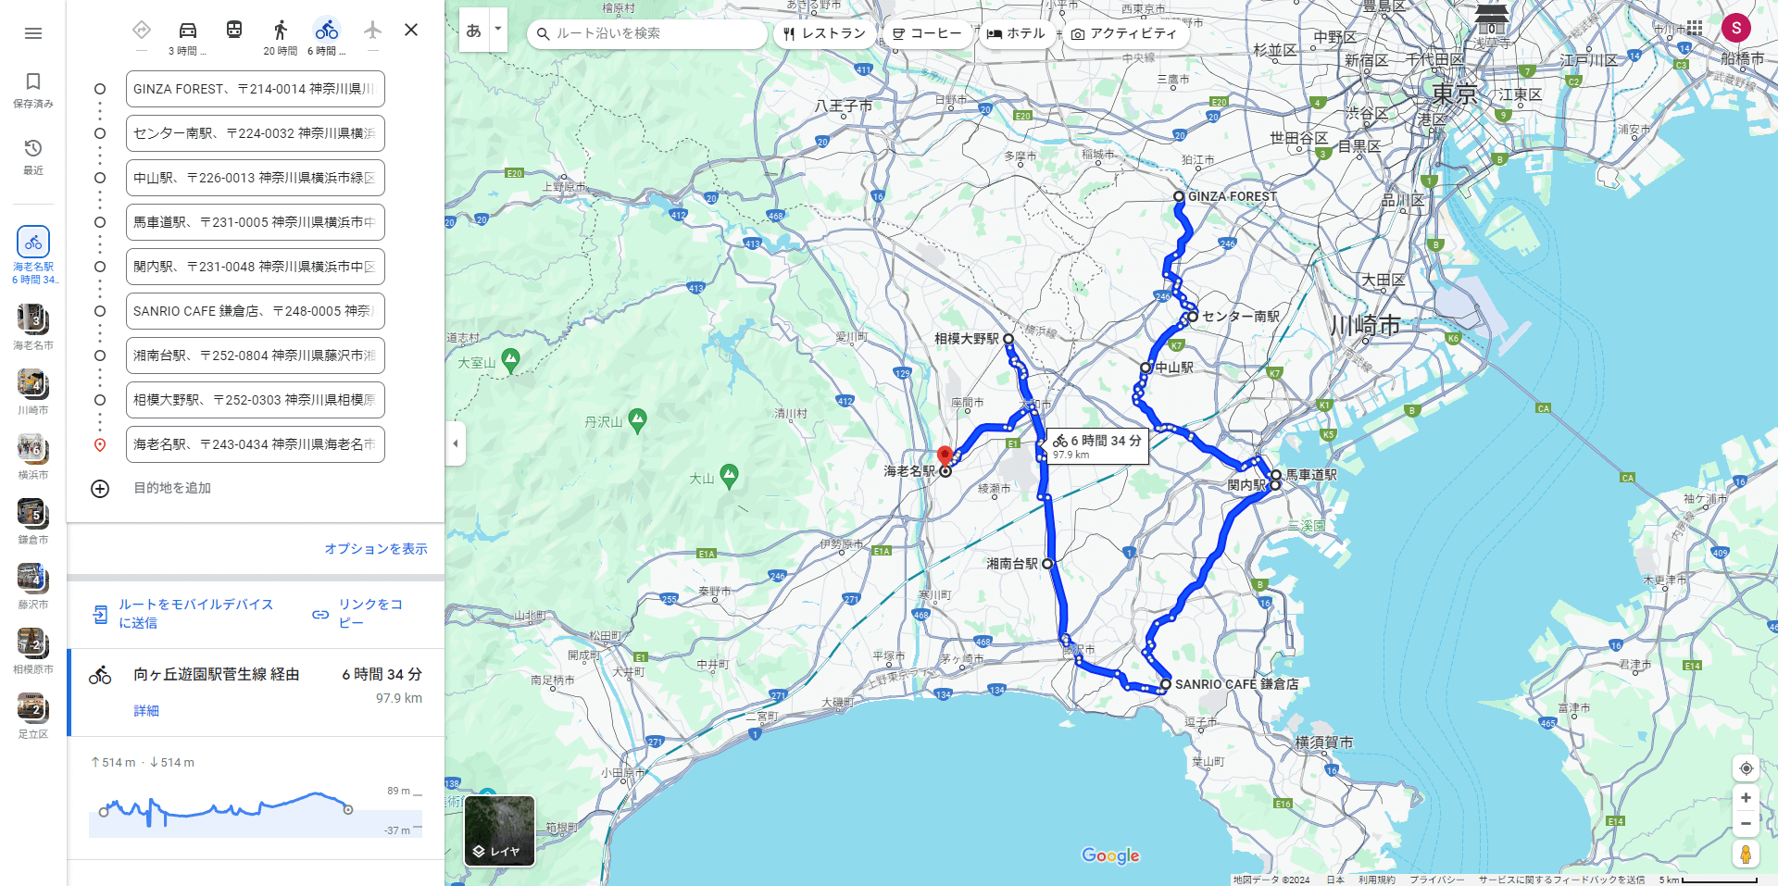Copy the route link

click(359, 613)
